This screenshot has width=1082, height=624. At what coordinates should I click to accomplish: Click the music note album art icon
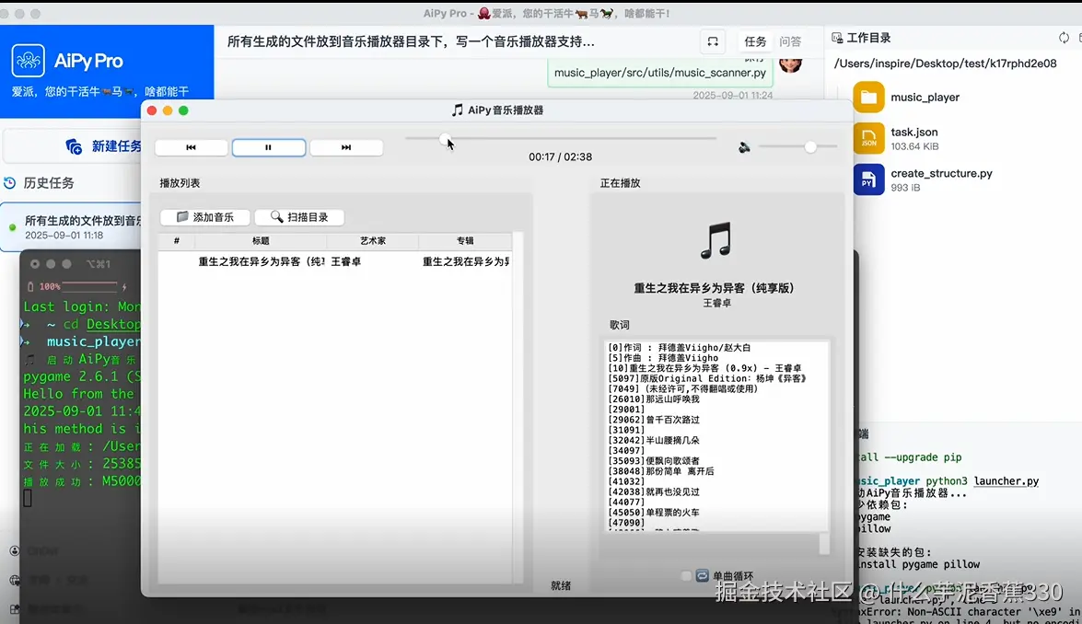click(x=716, y=240)
